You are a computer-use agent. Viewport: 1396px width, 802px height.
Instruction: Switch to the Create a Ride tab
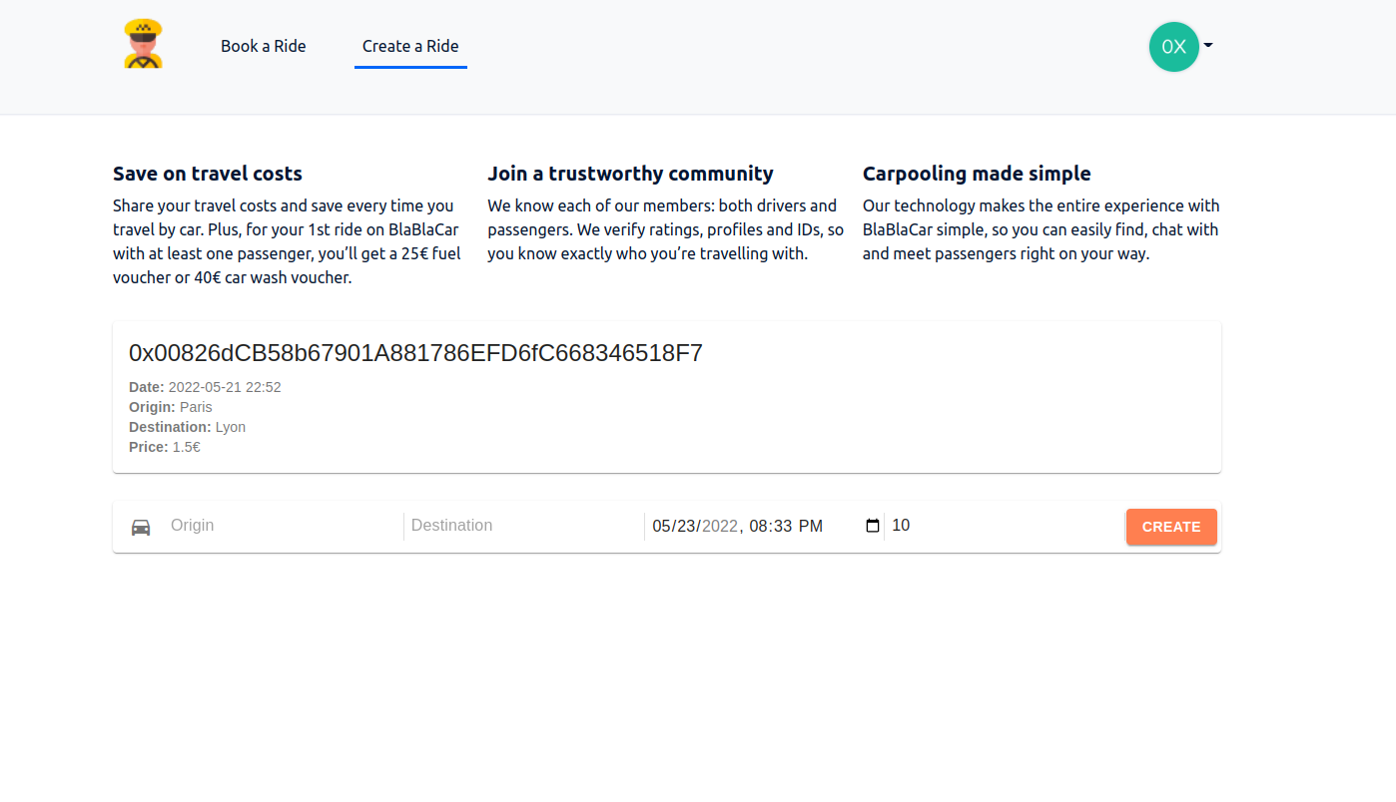(x=410, y=46)
